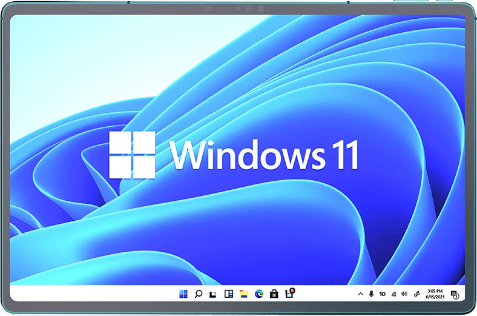The image size is (477, 316).
Task: Open taskbar Search magnifier
Action: tap(199, 294)
